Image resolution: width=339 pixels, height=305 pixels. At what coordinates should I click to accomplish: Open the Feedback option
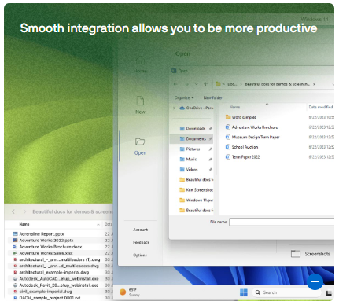coord(141,242)
